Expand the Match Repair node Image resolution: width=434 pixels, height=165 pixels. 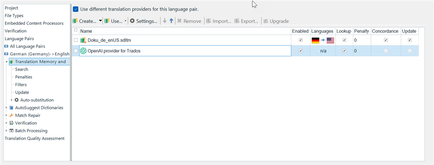[x=6, y=115]
